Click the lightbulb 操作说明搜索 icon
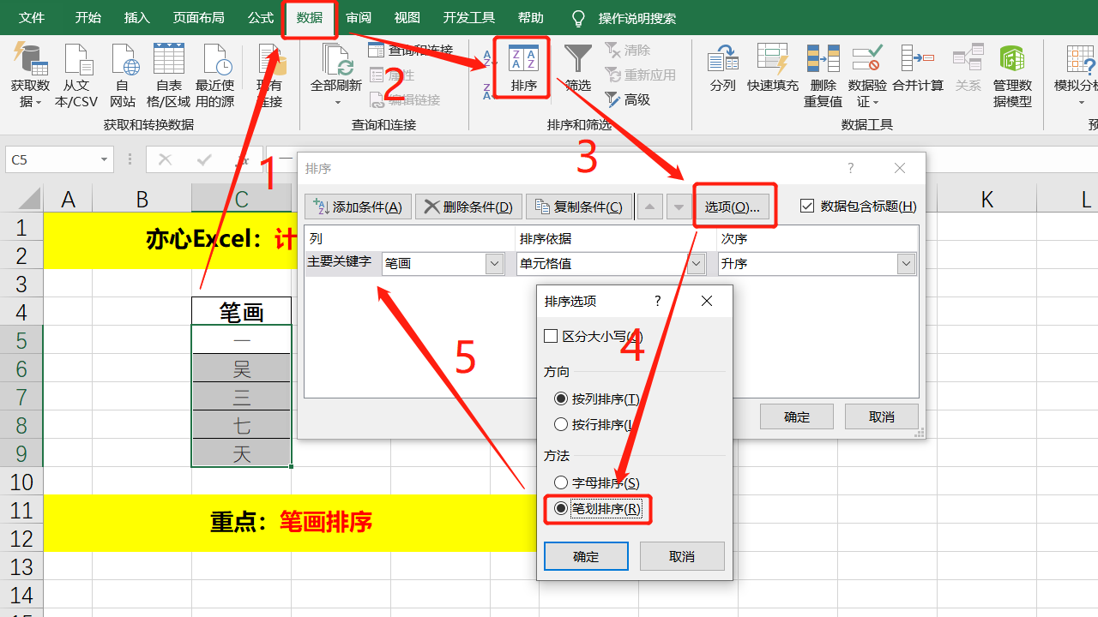 [x=579, y=18]
